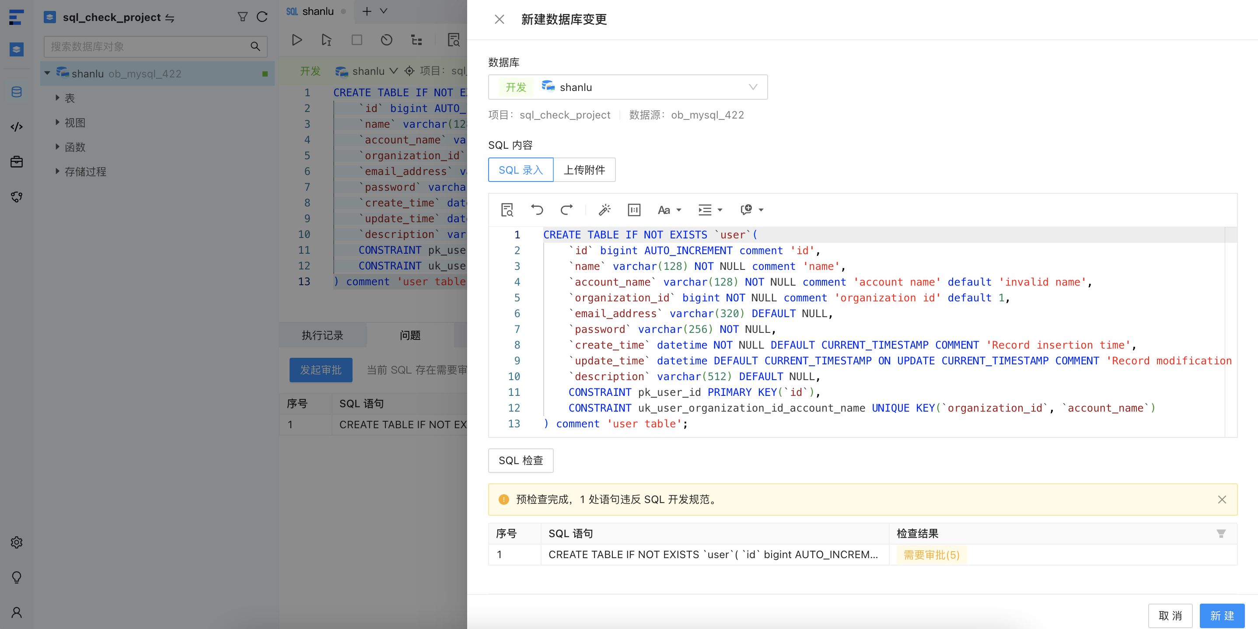Open the indent options dropdown
The height and width of the screenshot is (629, 1258).
click(710, 210)
